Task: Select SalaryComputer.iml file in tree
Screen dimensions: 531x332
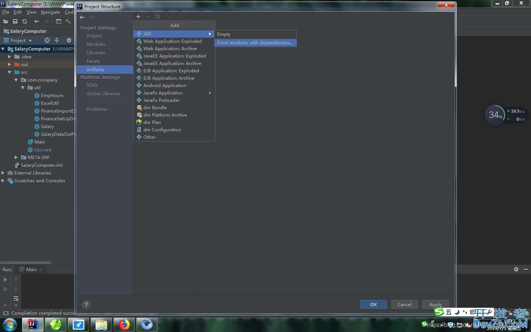Action: click(x=42, y=165)
